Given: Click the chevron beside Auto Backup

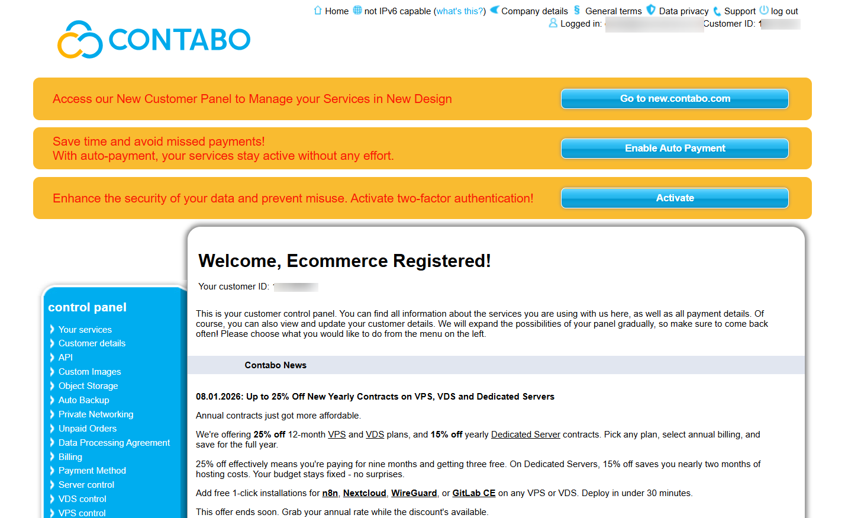Looking at the screenshot, I should [52, 400].
